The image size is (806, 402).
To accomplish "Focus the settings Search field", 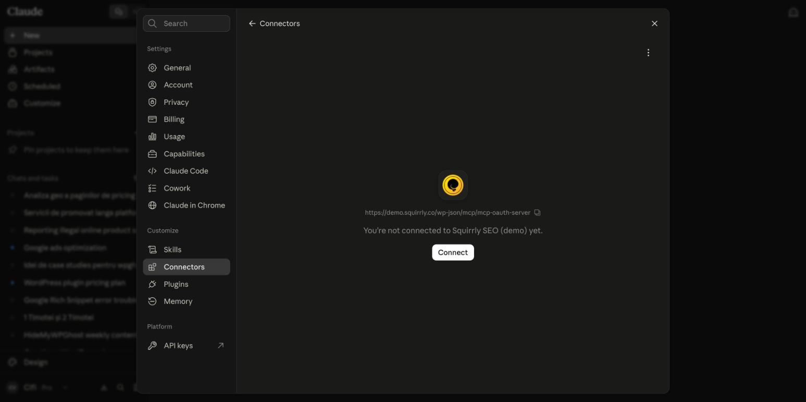I will (x=187, y=23).
